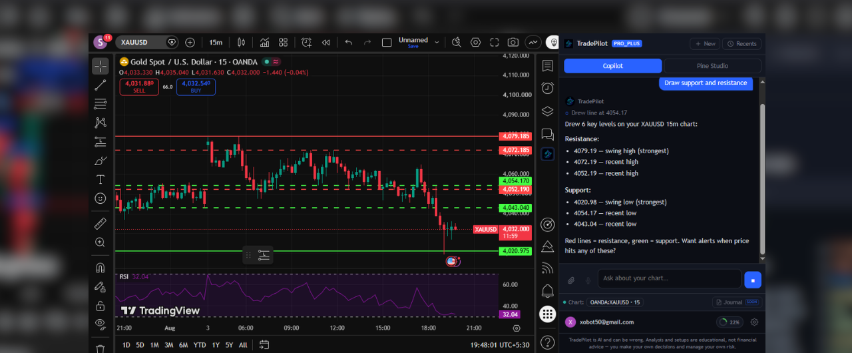Switch to the Copilot tab
This screenshot has width=852, height=353.
(x=613, y=66)
